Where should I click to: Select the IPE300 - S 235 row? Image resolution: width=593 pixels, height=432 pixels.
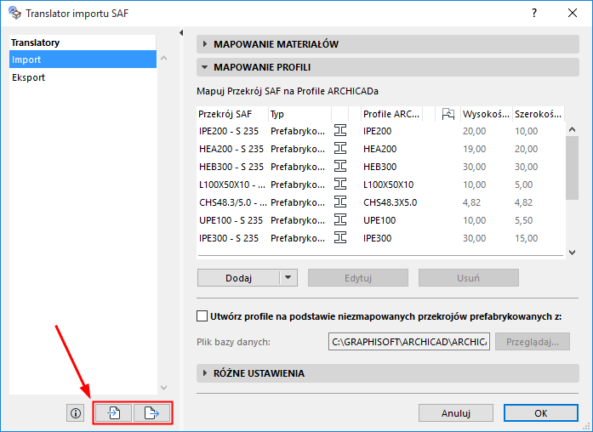(381, 238)
